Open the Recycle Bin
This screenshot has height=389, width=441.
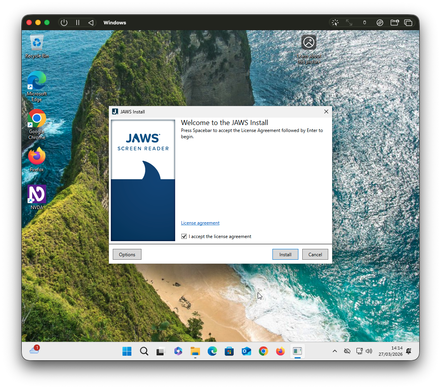[x=36, y=43]
